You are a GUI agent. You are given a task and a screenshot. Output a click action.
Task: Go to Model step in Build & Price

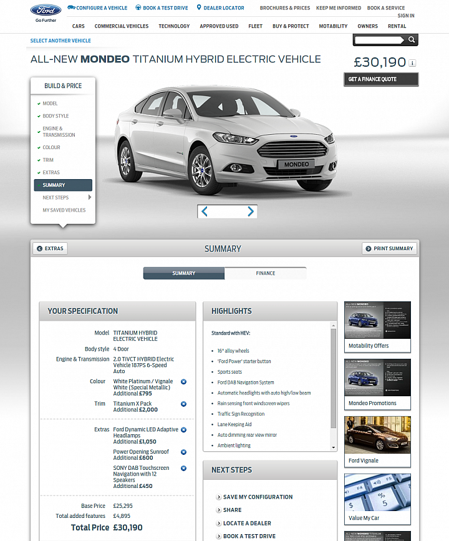coord(50,104)
